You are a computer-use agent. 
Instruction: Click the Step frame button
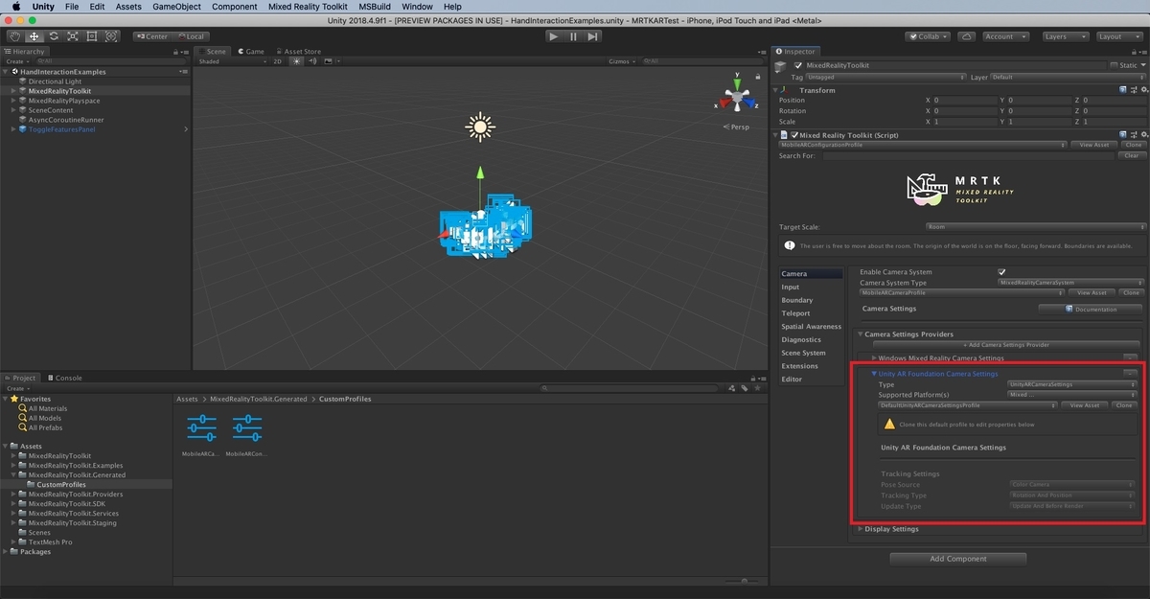pyautogui.click(x=593, y=36)
